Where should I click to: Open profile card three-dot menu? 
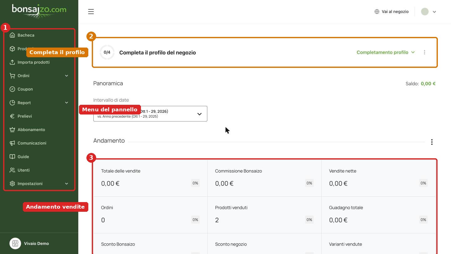[x=424, y=52]
